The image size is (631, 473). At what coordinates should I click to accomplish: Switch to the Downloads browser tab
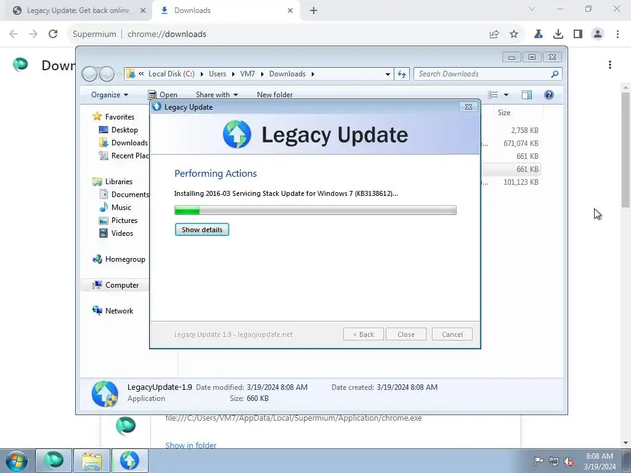coord(226,10)
